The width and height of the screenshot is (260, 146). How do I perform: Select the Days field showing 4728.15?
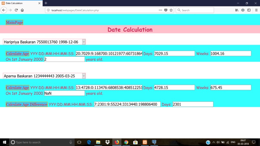pyautogui.click(x=175, y=87)
